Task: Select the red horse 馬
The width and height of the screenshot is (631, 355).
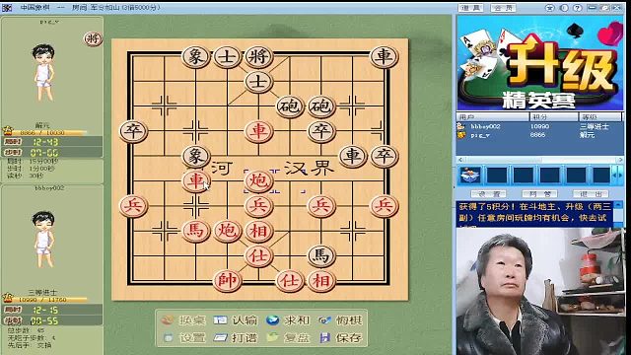Action: 195,231
